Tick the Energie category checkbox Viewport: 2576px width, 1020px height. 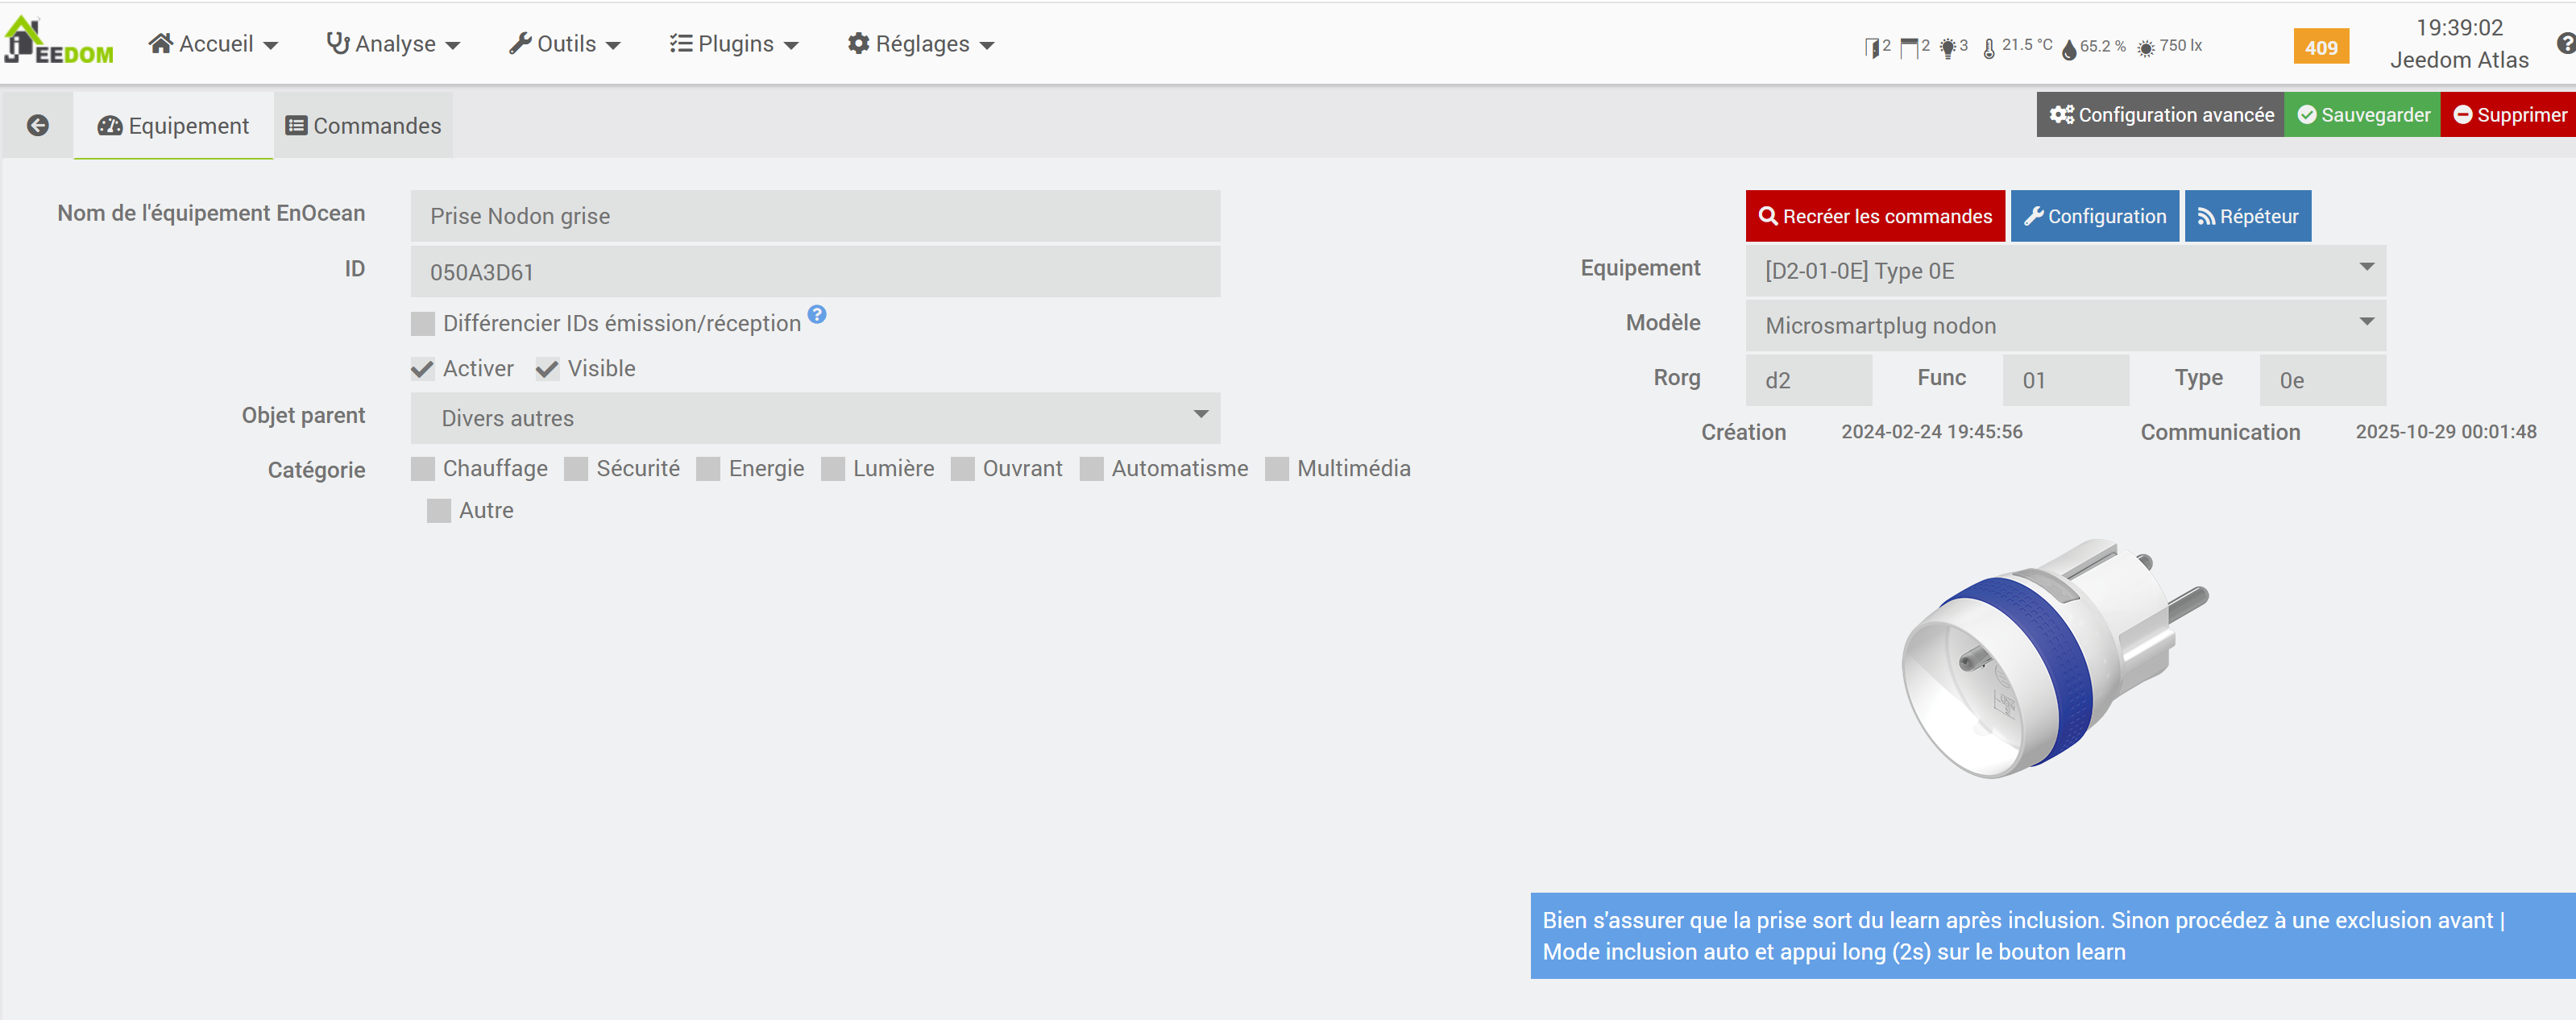[708, 469]
